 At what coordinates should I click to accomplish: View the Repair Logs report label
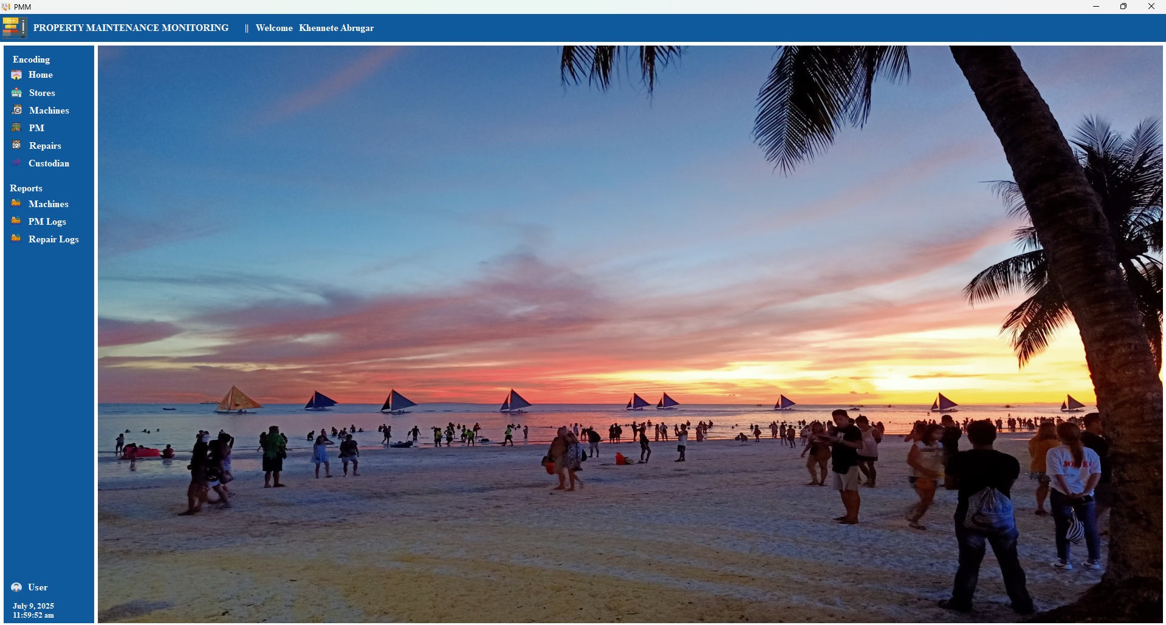coord(53,239)
